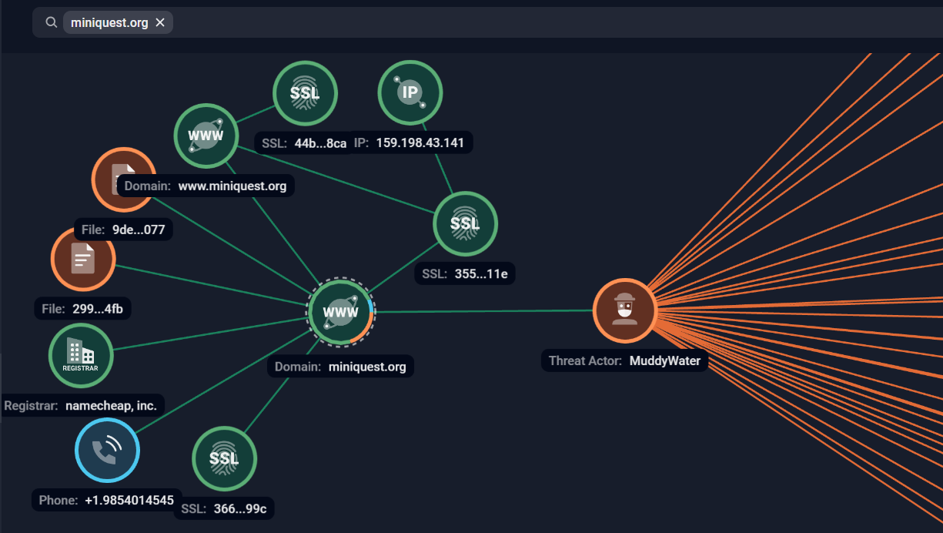Viewport: 943px width, 533px height.
Task: Click the Domain: miniquest.org label
Action: (340, 367)
